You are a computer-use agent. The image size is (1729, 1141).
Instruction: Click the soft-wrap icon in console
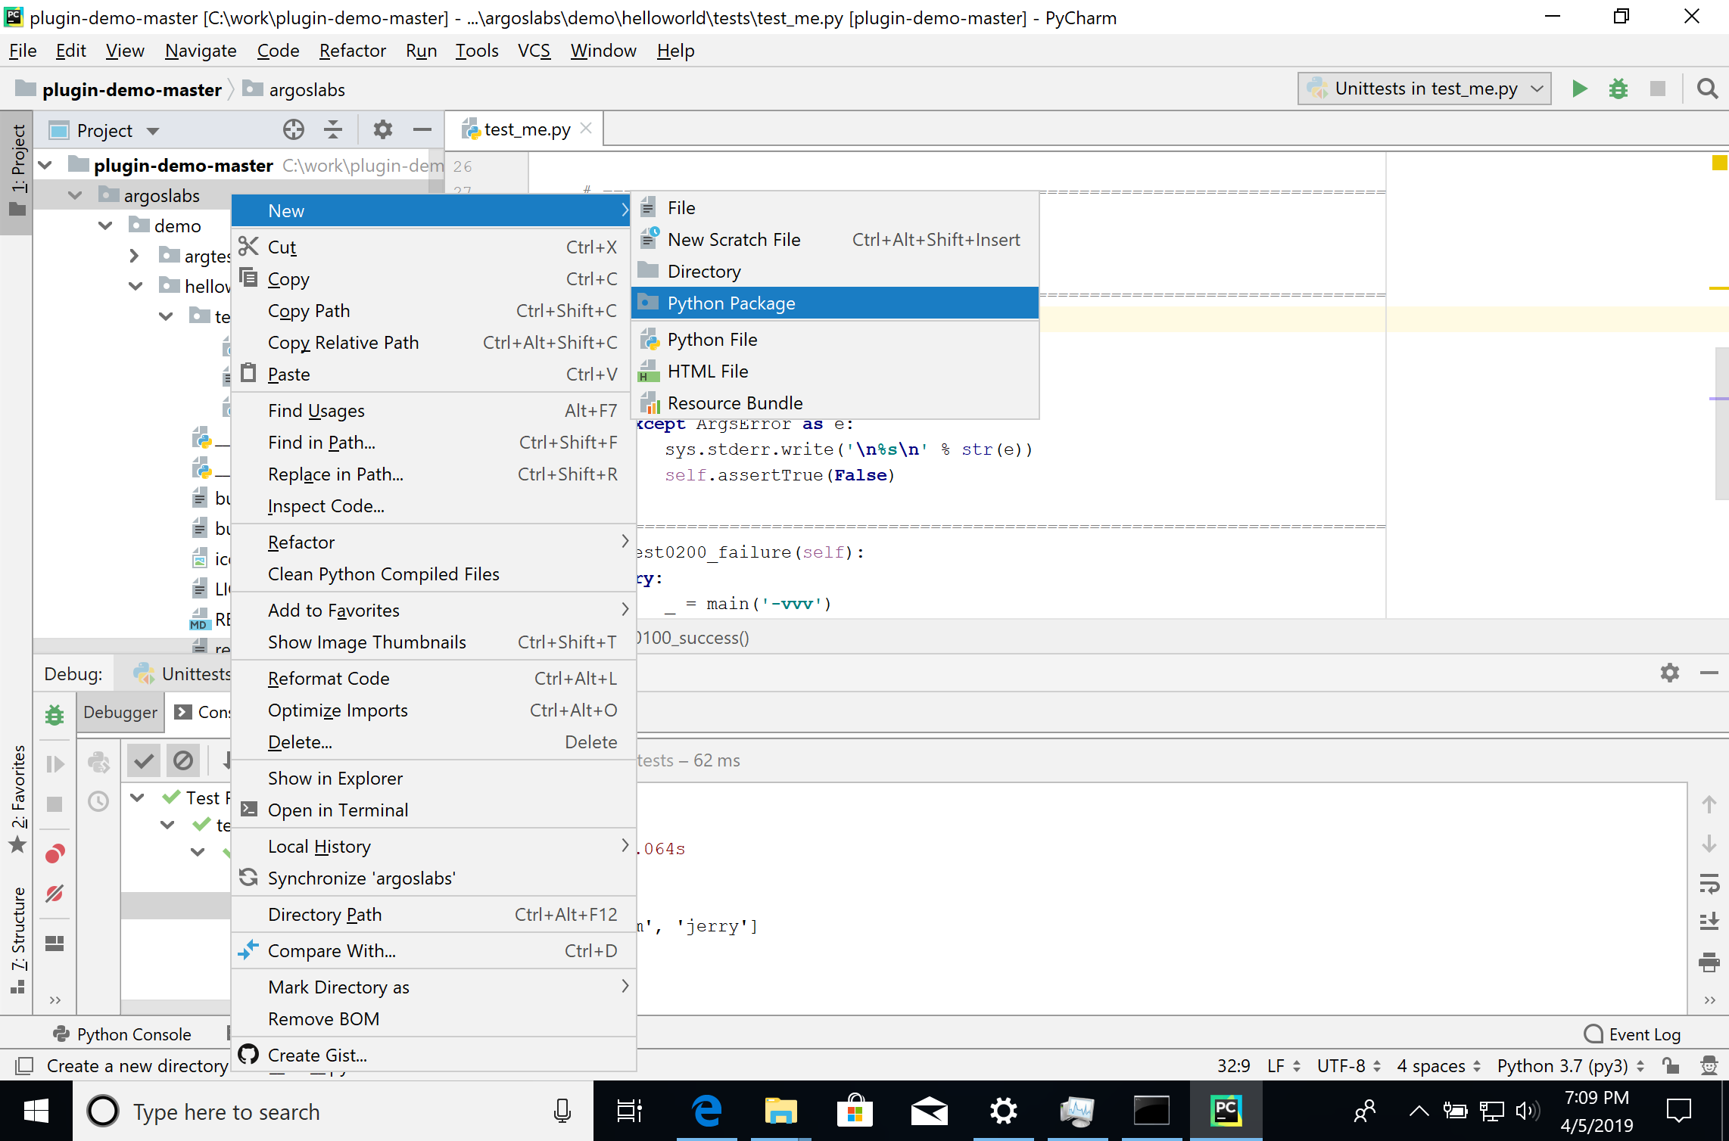point(1709,884)
